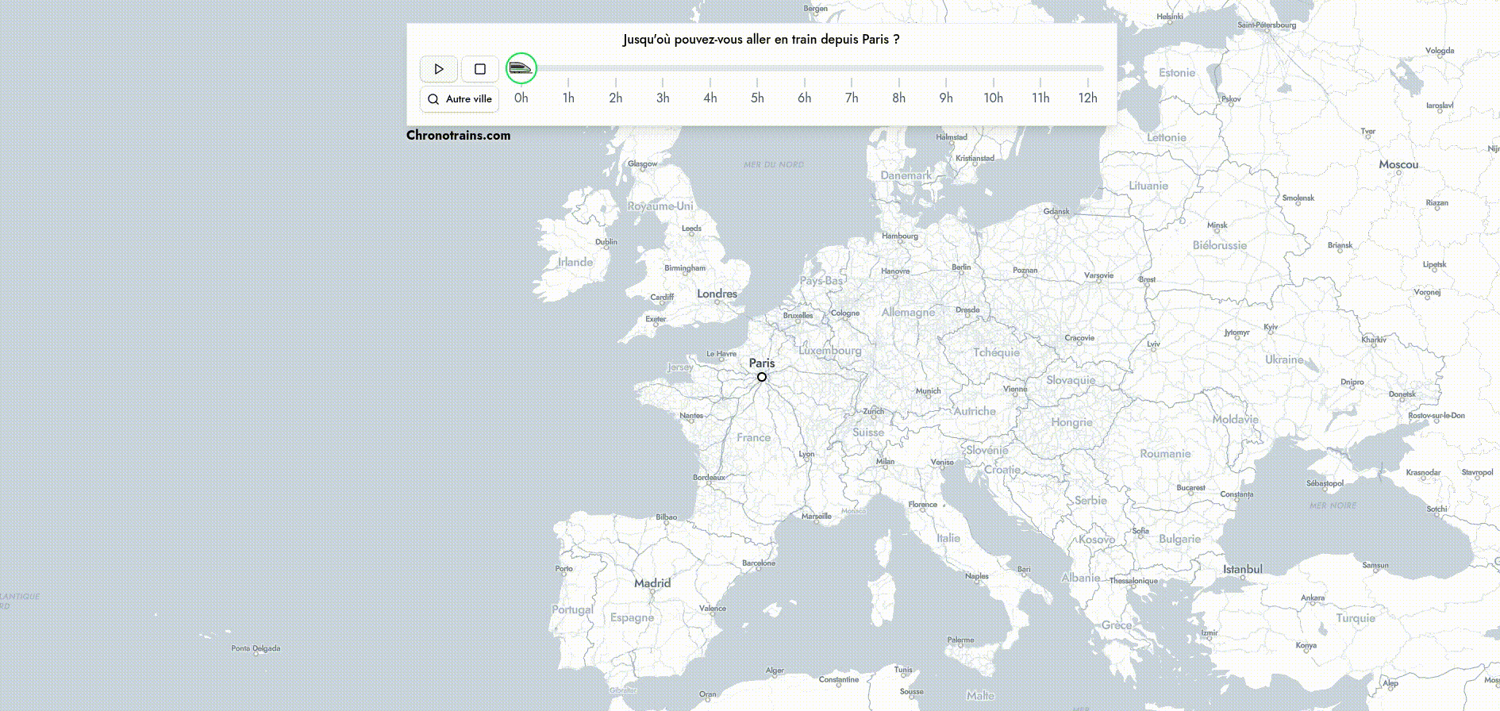The width and height of the screenshot is (1500, 711).
Task: Select Barcelone on the map
Action: (x=759, y=563)
